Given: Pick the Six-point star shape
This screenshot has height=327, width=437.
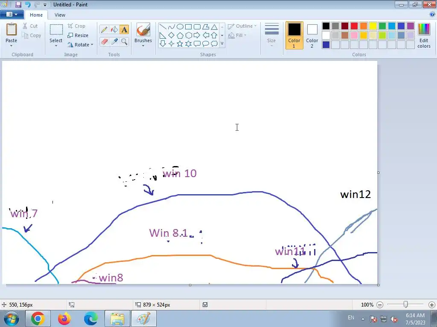Looking at the screenshot, I should pyautogui.click(x=188, y=44).
